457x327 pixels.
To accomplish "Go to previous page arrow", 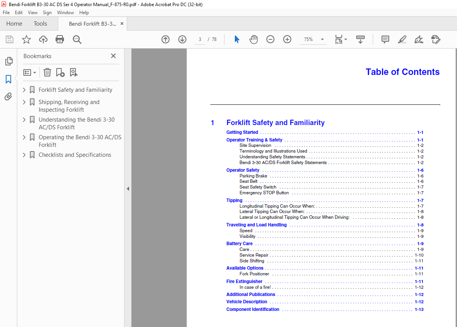I will [x=165, y=39].
